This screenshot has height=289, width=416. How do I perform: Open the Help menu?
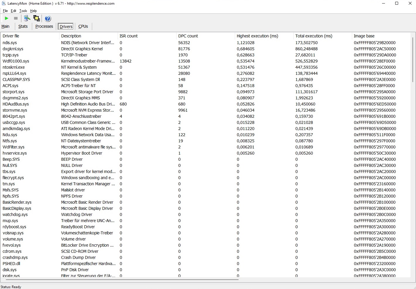(x=33, y=11)
